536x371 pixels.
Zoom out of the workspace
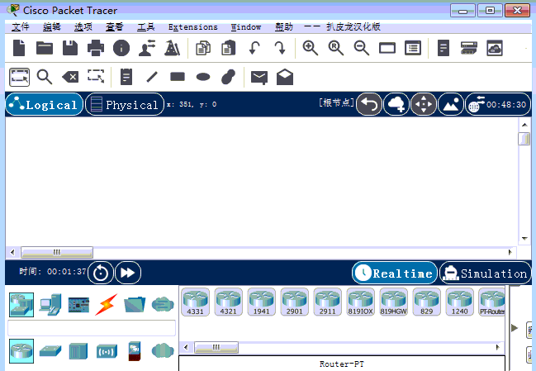(x=361, y=48)
